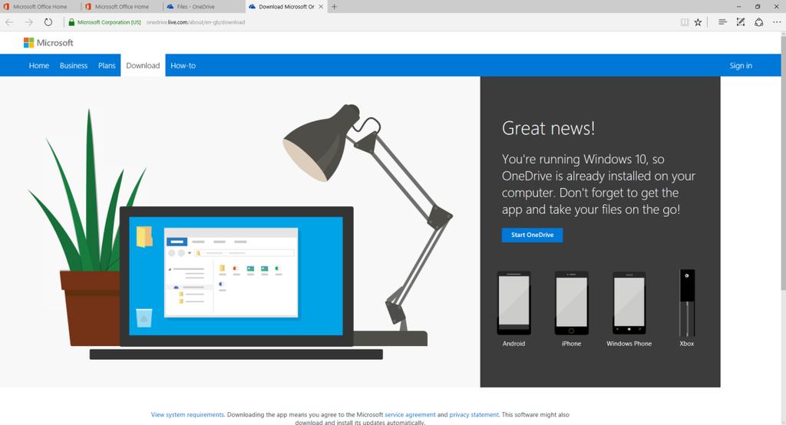This screenshot has height=425, width=786.
Task: Switch to second Microsoft Office Home tab
Action: tap(122, 6)
